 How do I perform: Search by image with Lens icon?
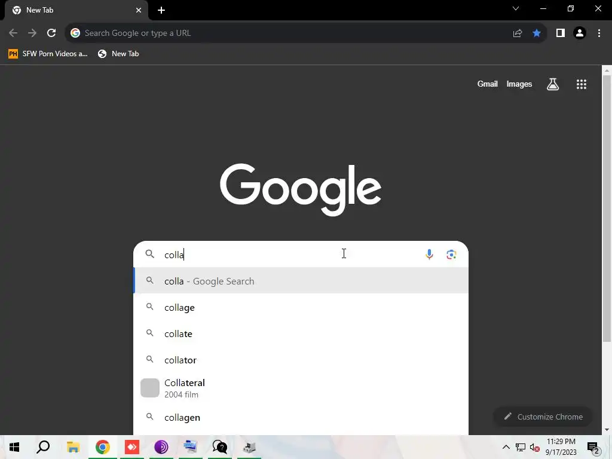tap(451, 255)
